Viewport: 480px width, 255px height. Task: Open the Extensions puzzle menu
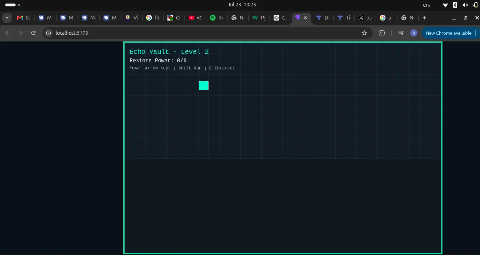382,33
